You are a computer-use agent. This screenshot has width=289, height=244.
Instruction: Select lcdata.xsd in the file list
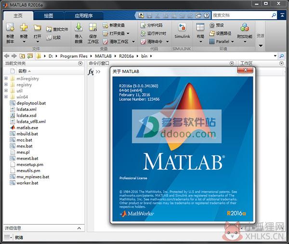pos(26,115)
